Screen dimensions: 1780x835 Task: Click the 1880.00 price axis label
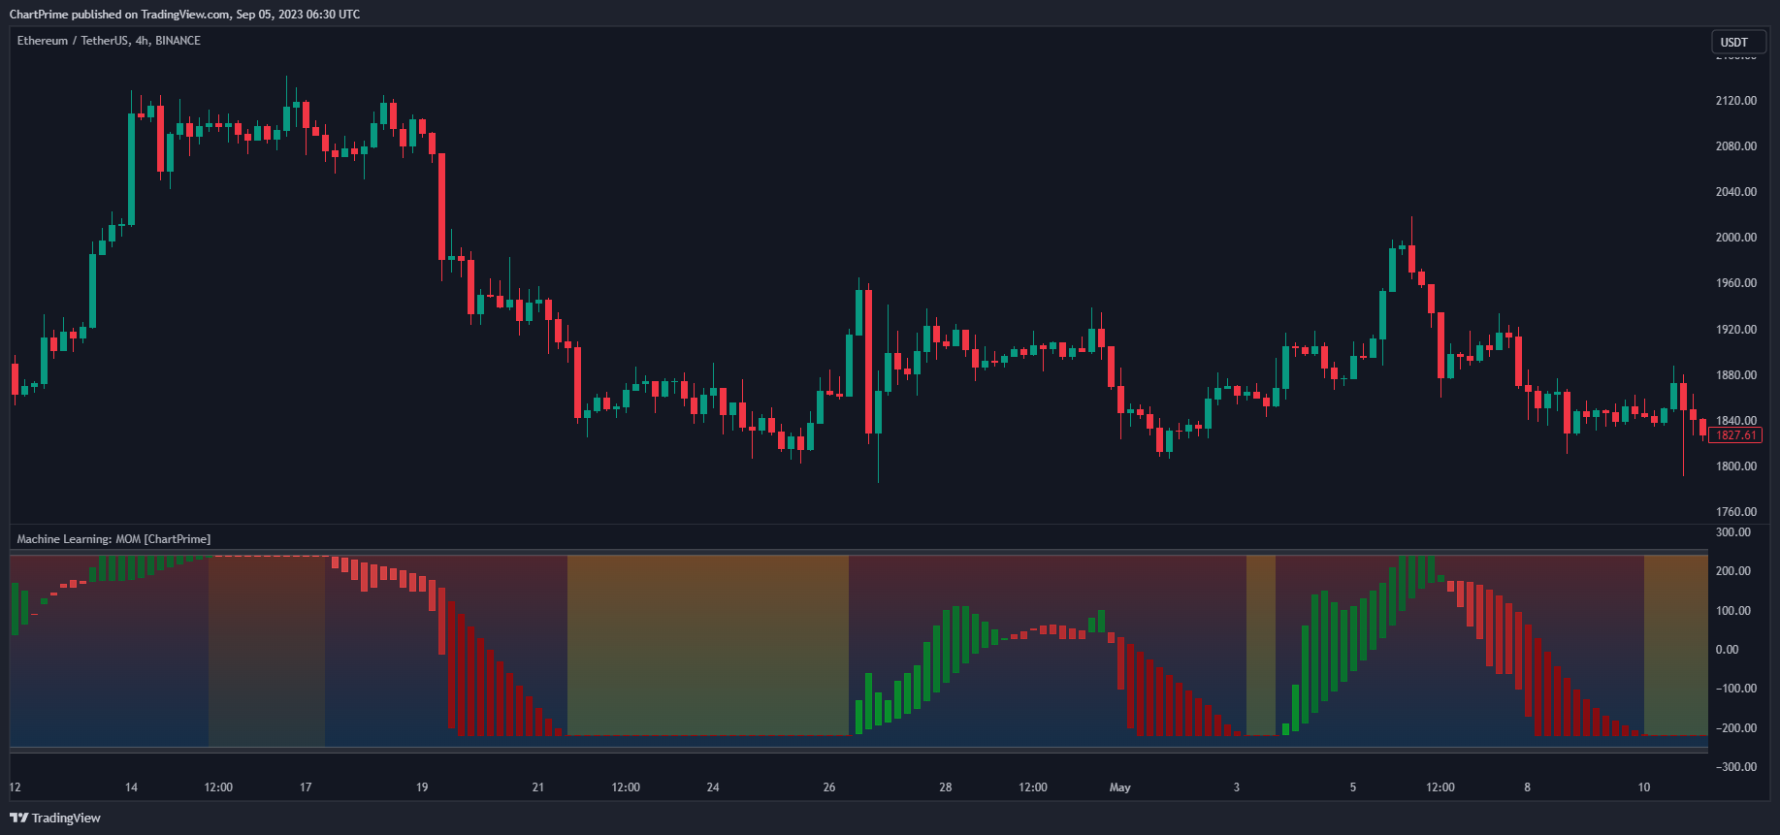pyautogui.click(x=1735, y=375)
